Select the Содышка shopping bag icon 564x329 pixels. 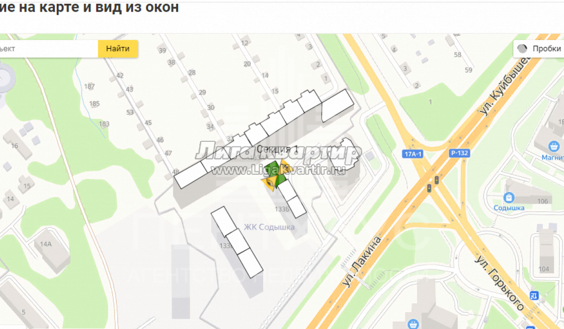pyautogui.click(x=509, y=197)
